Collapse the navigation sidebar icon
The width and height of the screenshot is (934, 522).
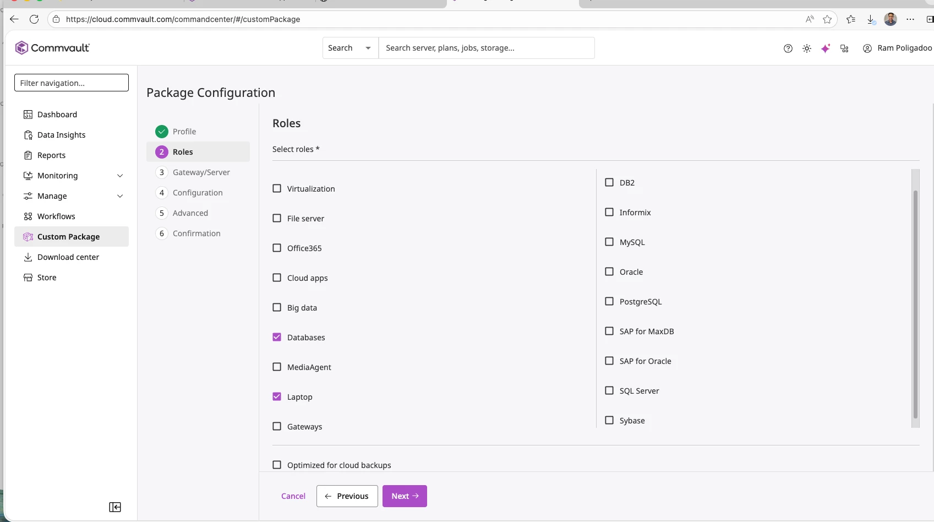click(x=115, y=507)
